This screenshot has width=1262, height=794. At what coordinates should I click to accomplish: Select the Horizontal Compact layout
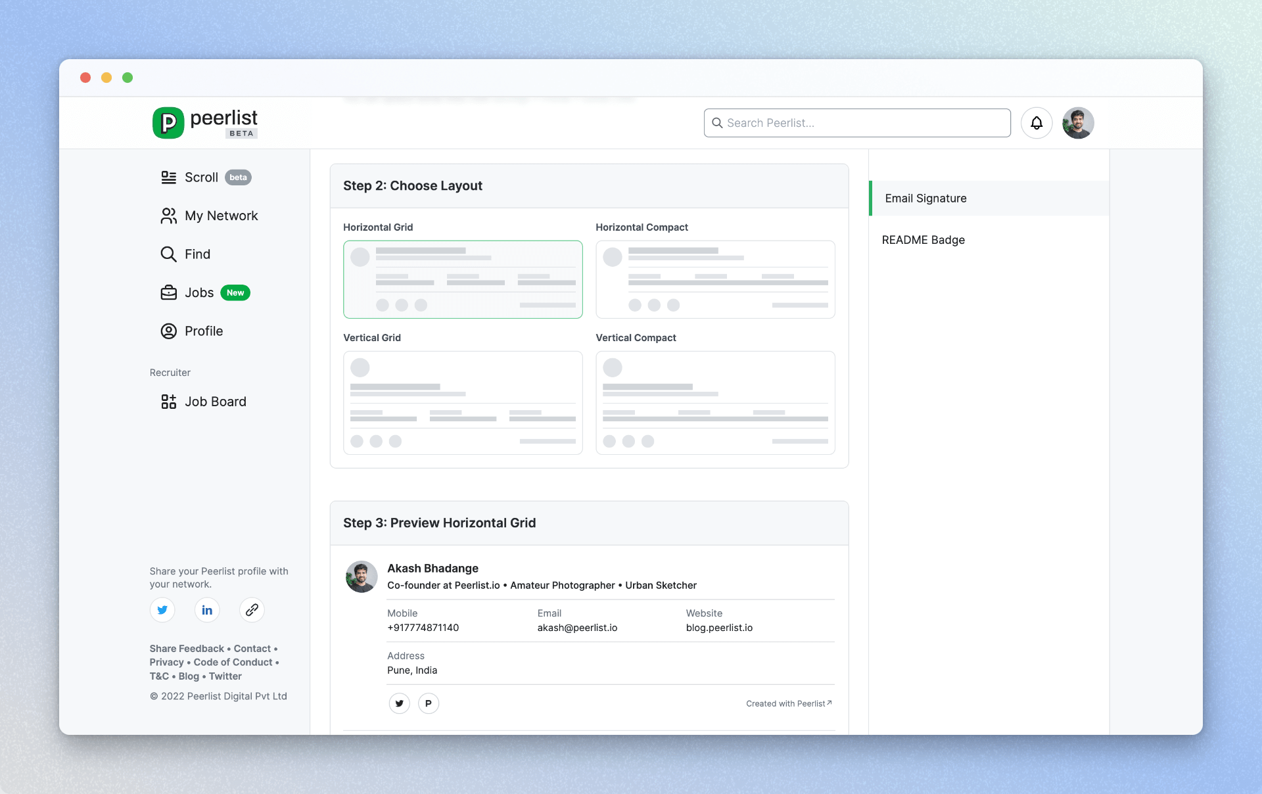point(715,279)
